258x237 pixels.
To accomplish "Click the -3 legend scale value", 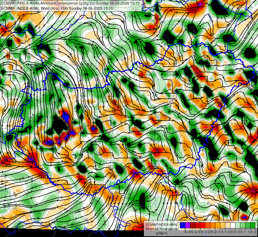I will tap(205, 232).
